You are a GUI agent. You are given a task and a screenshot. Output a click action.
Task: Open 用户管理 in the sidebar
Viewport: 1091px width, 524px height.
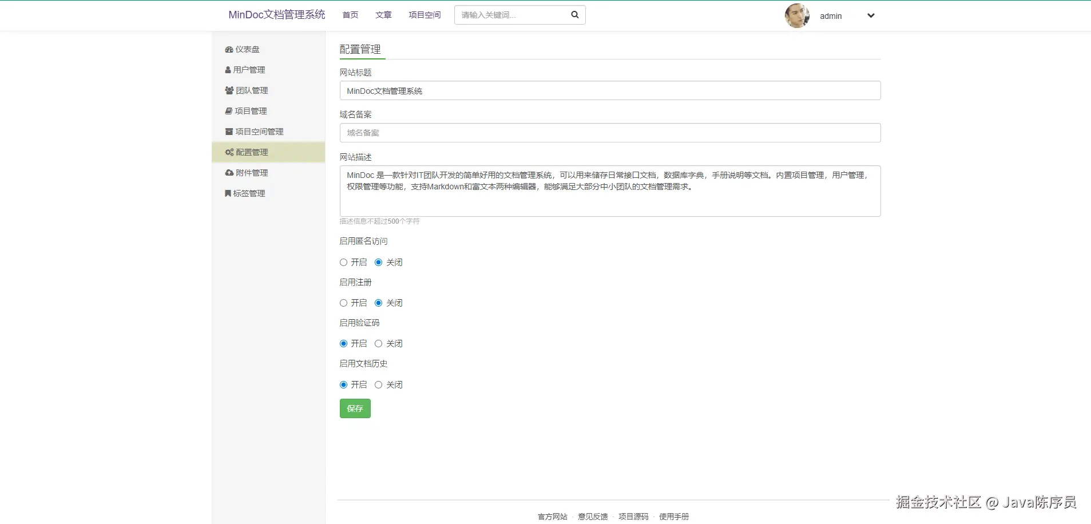click(268, 70)
